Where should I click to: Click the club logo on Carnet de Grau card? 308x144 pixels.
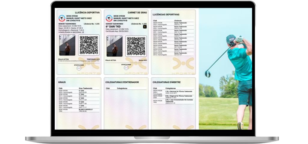(x=109, y=19)
